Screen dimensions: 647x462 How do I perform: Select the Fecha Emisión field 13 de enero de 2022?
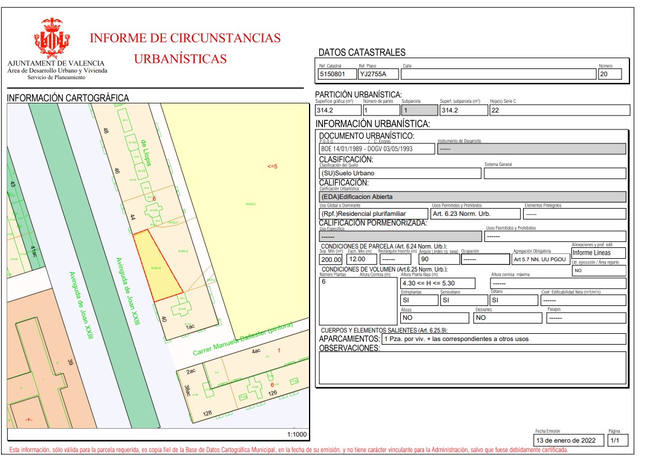click(x=568, y=440)
